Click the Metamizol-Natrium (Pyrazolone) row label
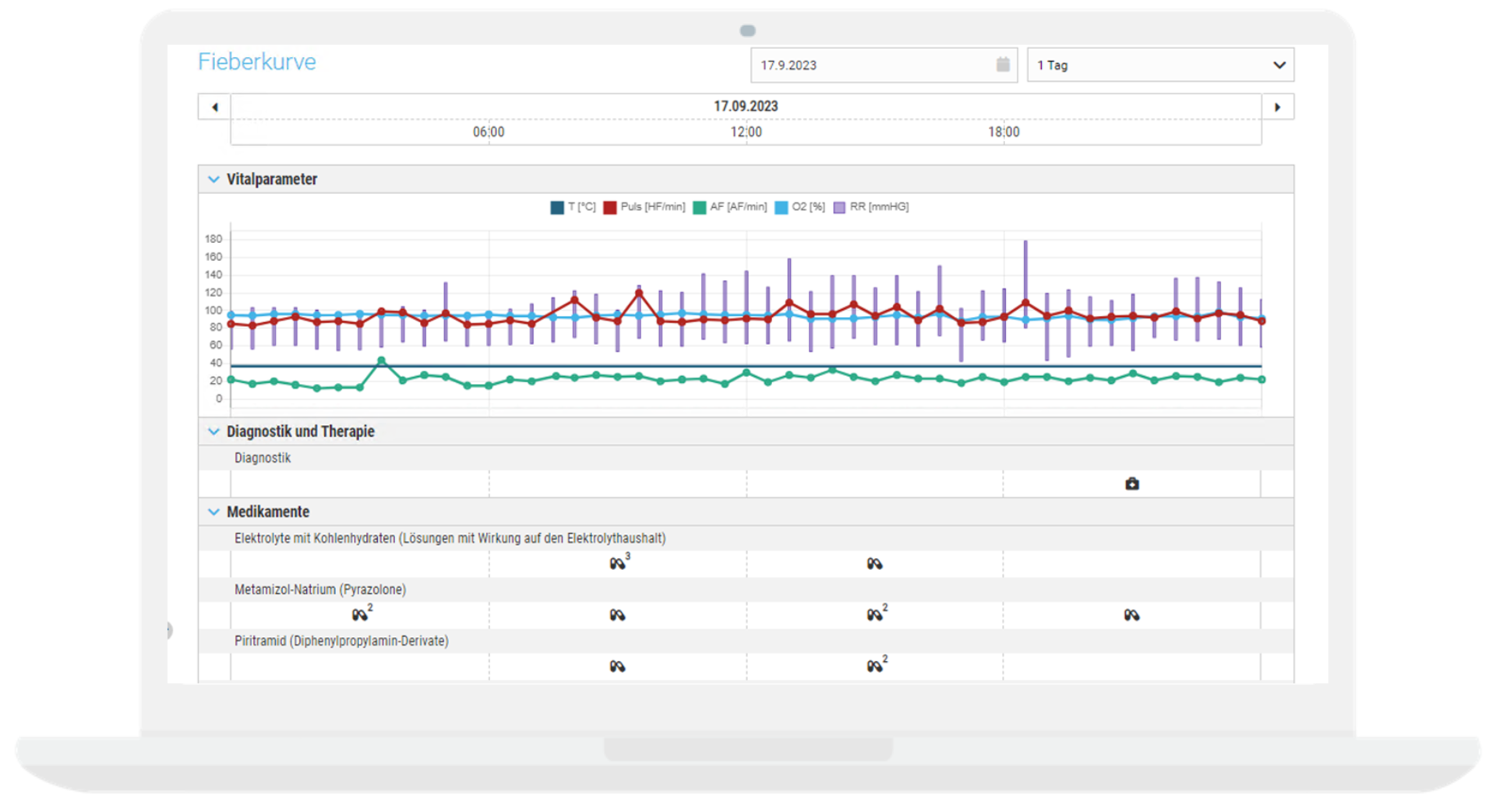Image resolution: width=1496 pixels, height=802 pixels. (x=320, y=589)
